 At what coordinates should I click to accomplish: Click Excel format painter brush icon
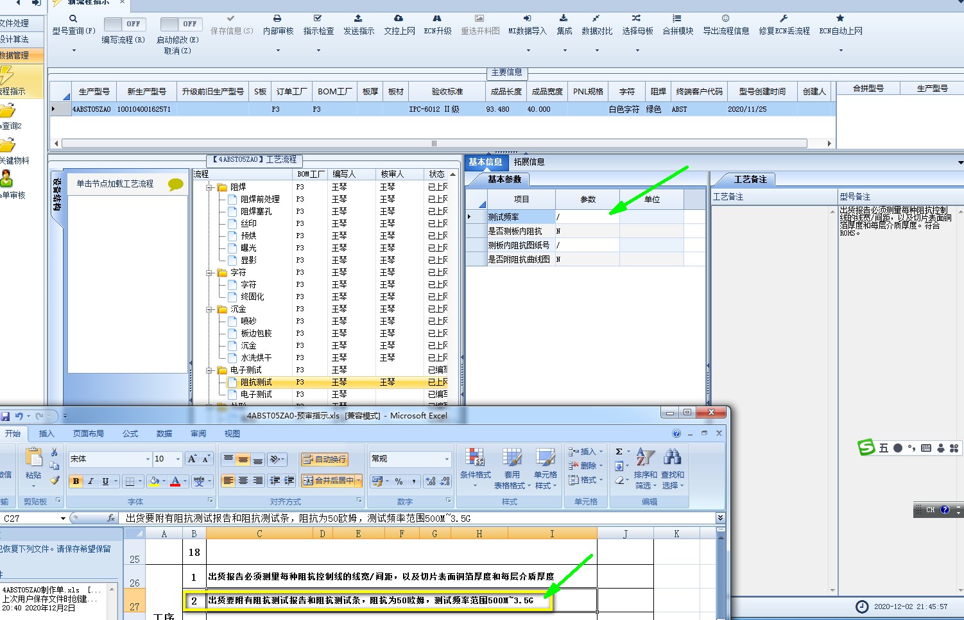click(x=55, y=479)
